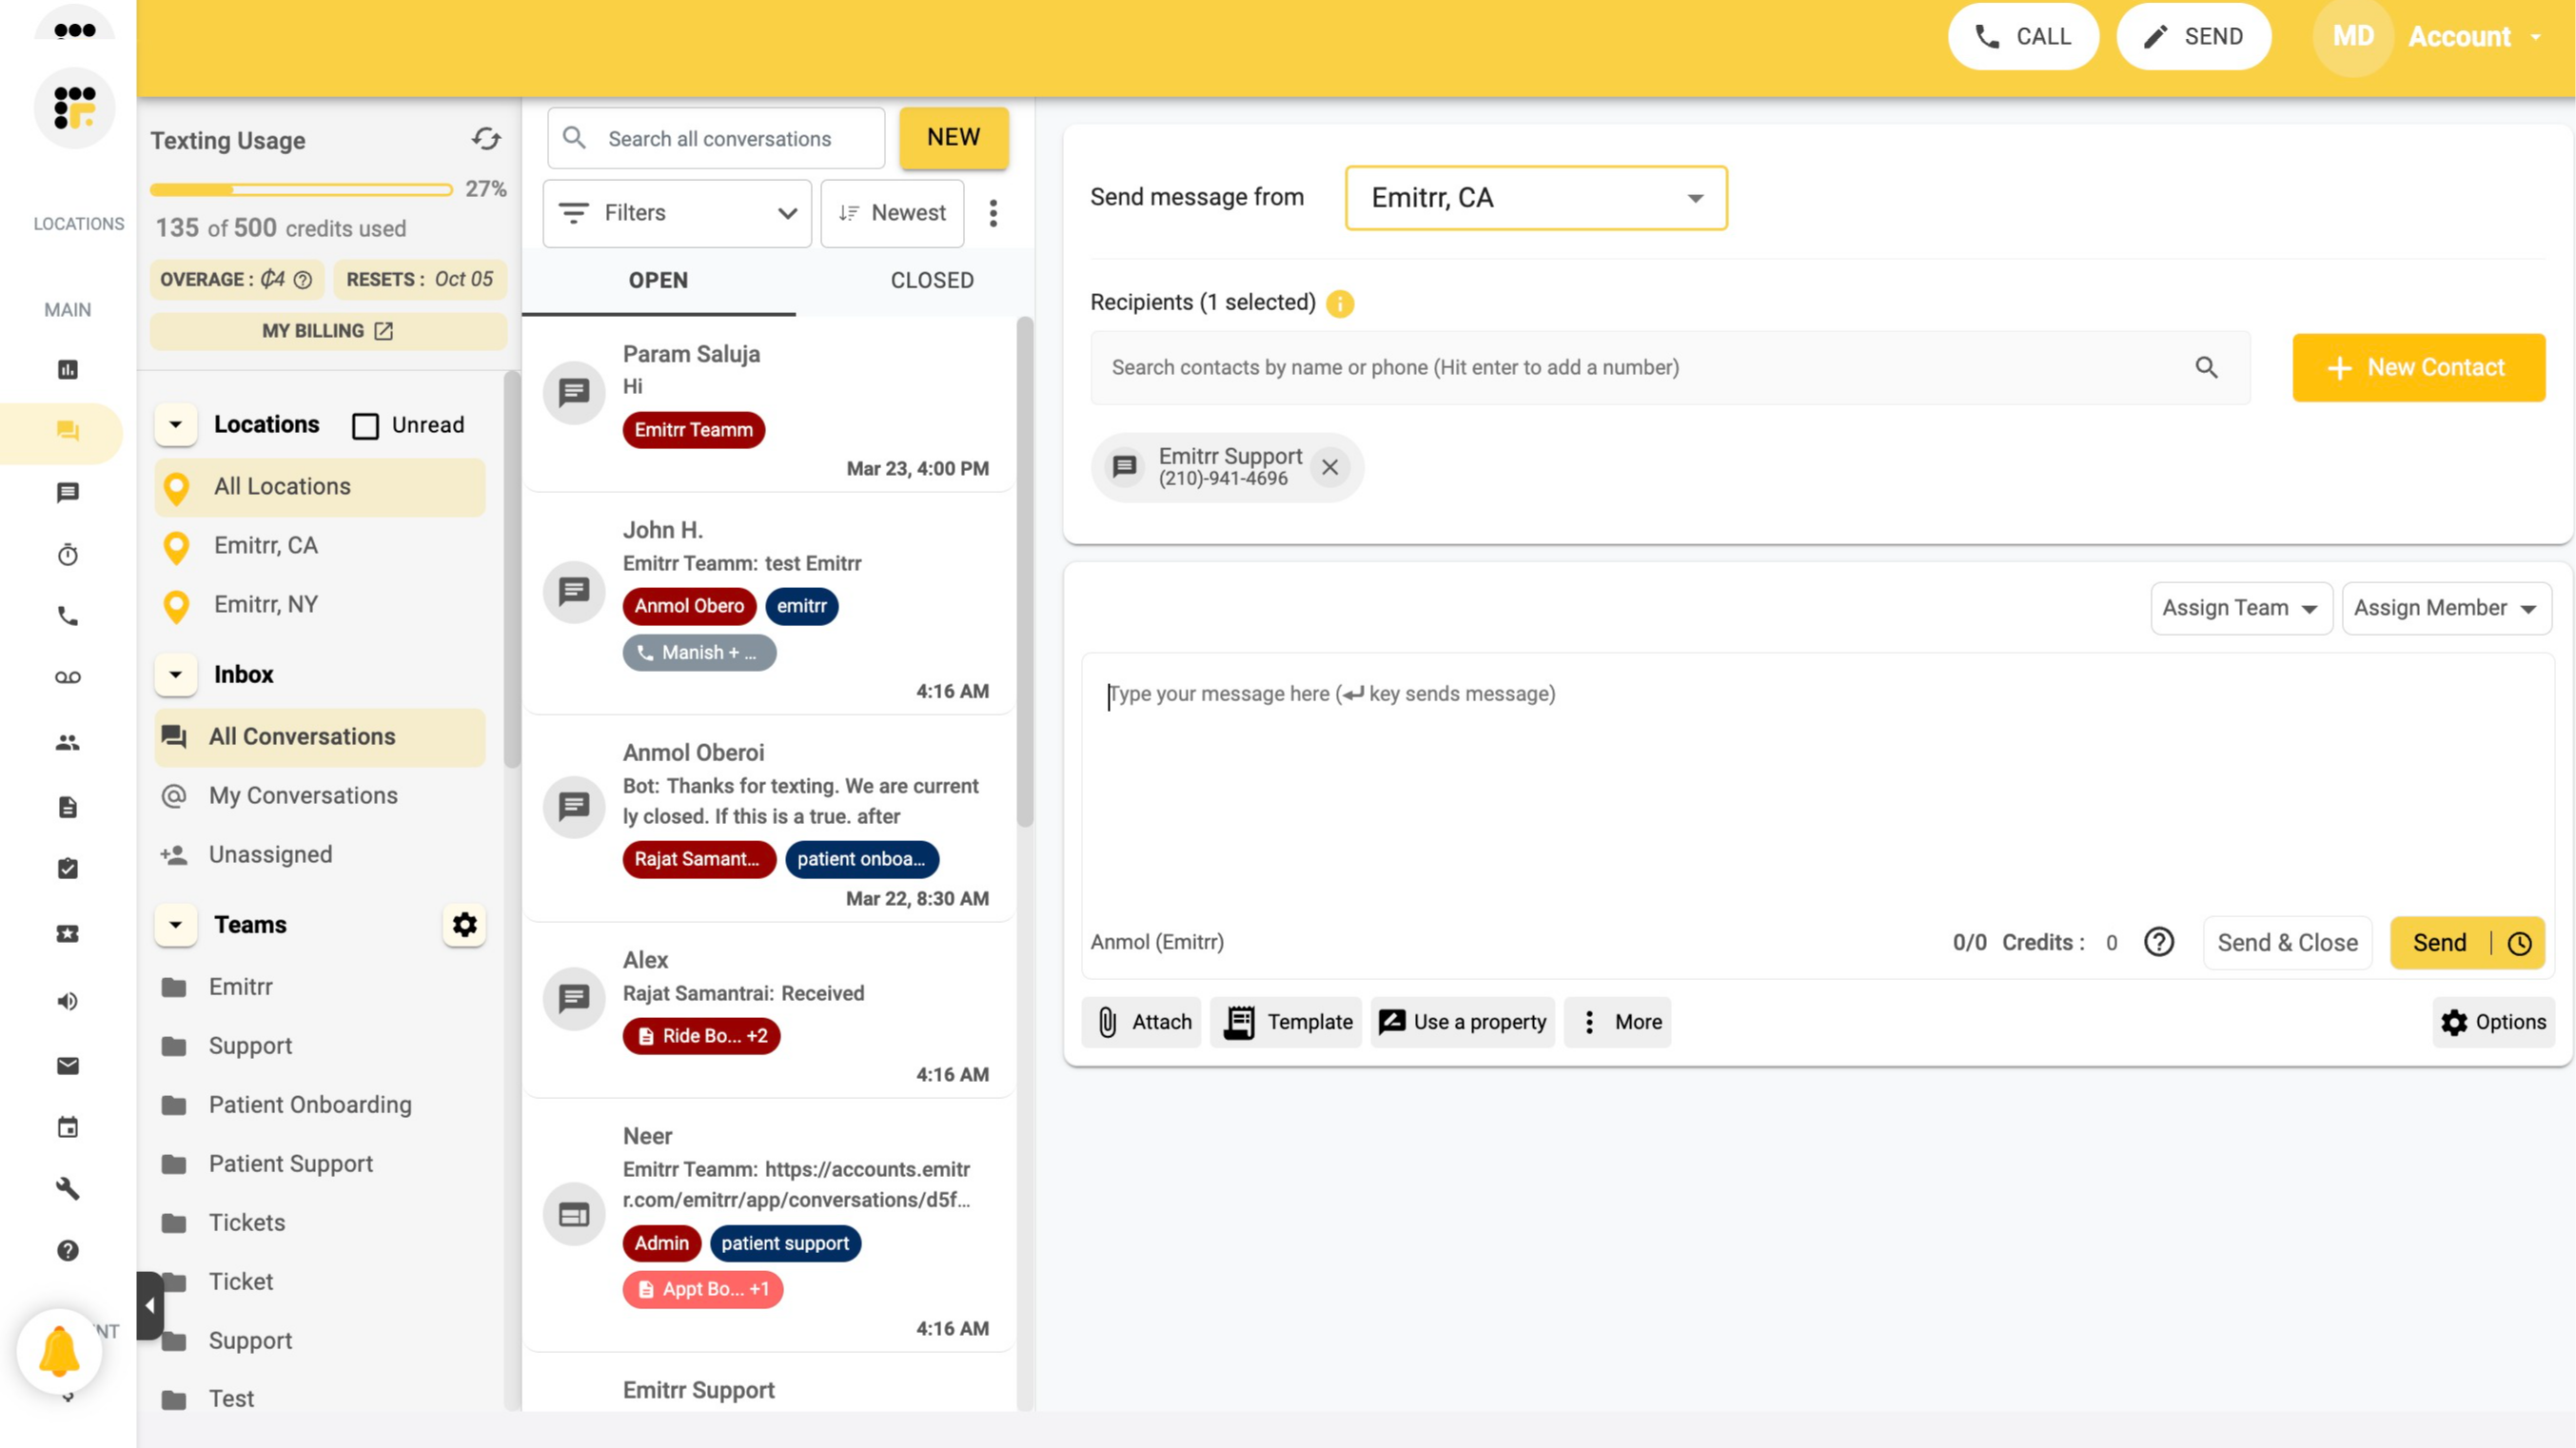Expand the Send message from location dropdown
This screenshot has width=2576, height=1448.
(x=1695, y=197)
